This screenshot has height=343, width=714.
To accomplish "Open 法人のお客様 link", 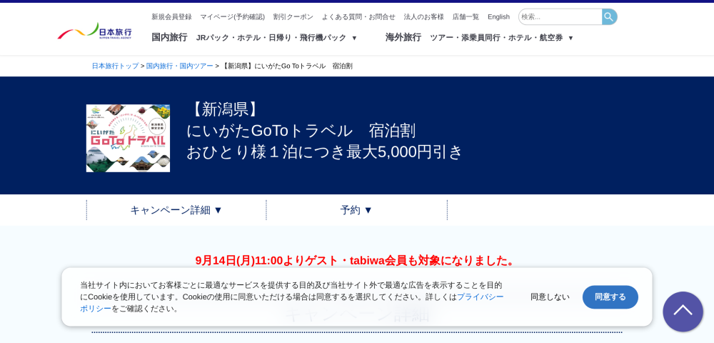I will pyautogui.click(x=423, y=17).
